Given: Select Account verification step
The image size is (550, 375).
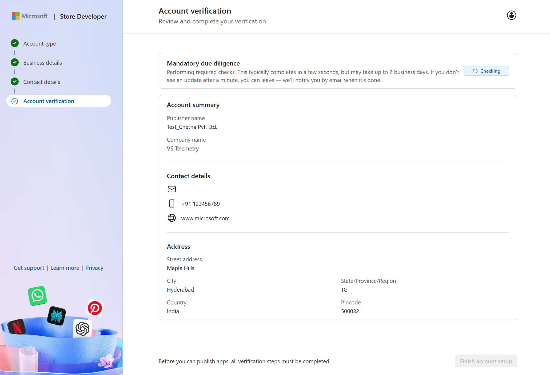Looking at the screenshot, I should [49, 101].
